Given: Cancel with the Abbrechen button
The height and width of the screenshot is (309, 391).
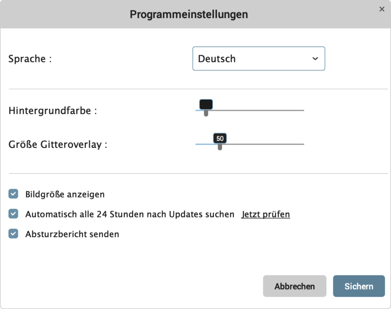Looking at the screenshot, I should pos(294,286).
